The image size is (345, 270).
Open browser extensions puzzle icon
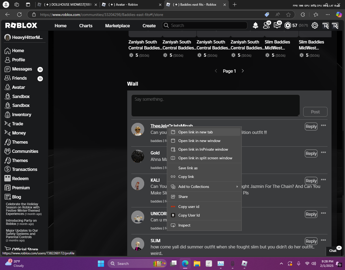[303, 15]
